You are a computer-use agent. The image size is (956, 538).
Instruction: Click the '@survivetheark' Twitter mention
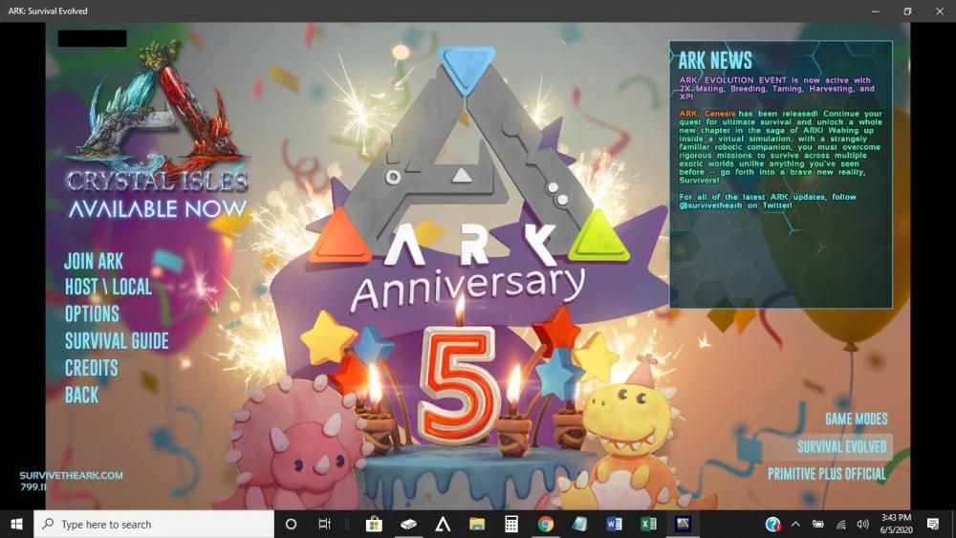click(711, 205)
